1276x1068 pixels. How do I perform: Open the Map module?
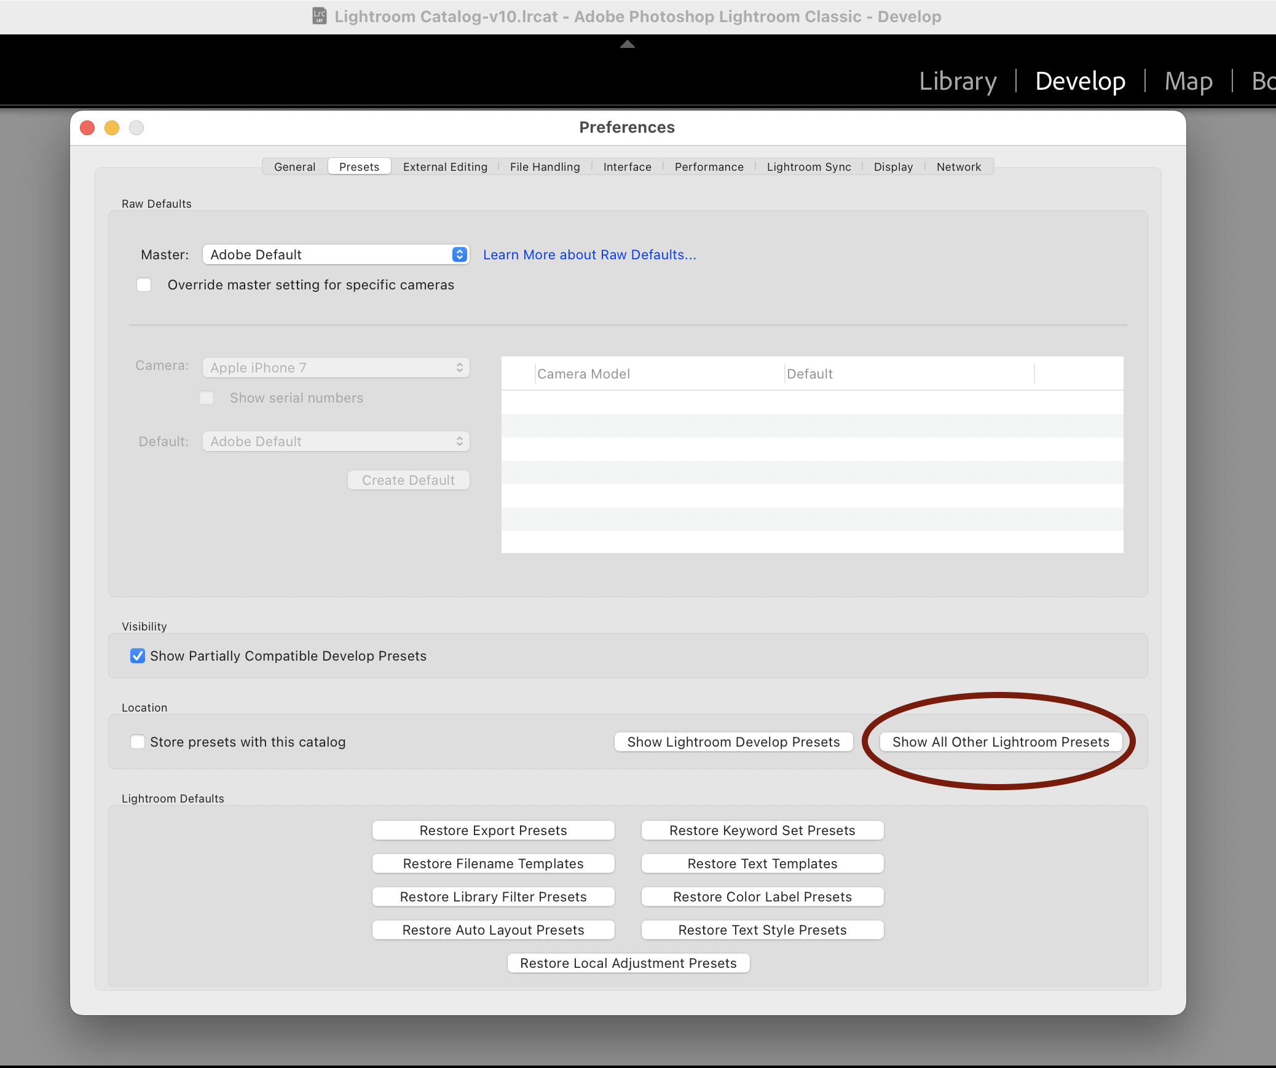click(1188, 81)
